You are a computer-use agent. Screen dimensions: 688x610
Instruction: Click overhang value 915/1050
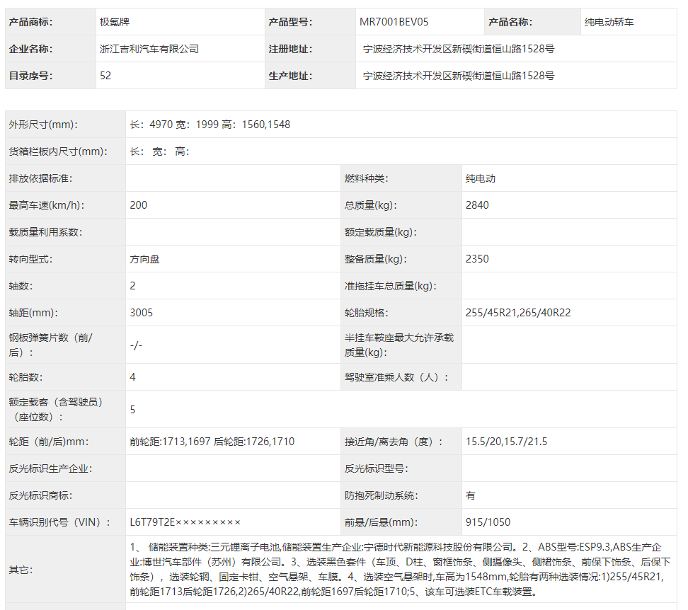tap(488, 522)
